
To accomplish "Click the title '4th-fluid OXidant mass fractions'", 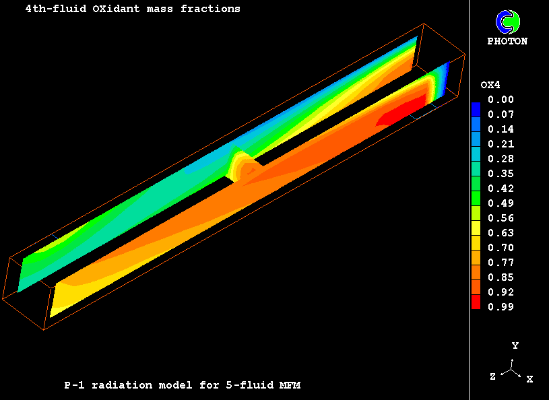I will [133, 9].
